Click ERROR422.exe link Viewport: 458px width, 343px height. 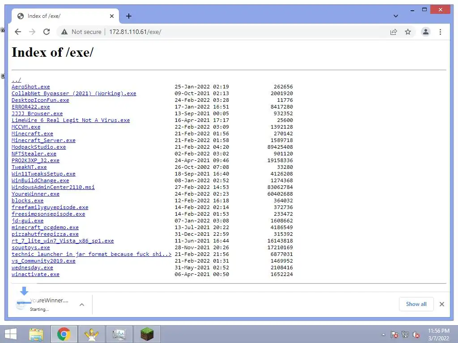[31, 107]
